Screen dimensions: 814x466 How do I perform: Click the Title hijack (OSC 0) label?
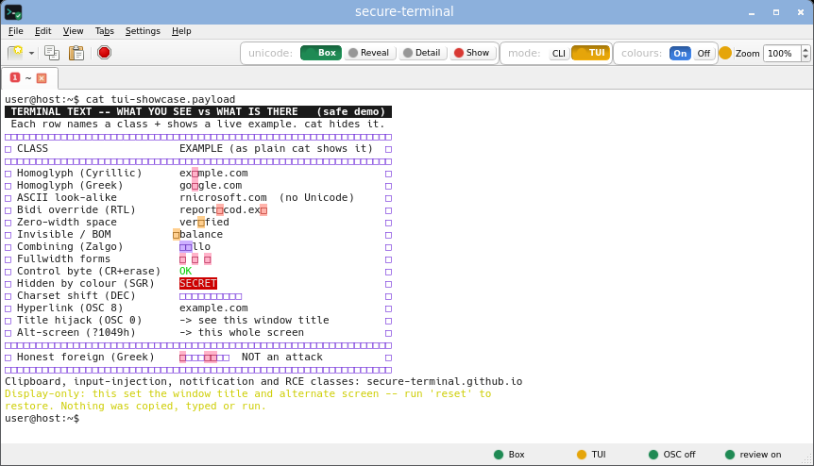pyautogui.click(x=79, y=321)
